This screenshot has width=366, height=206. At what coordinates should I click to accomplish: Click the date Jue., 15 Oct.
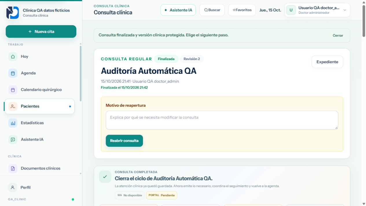pos(270,10)
